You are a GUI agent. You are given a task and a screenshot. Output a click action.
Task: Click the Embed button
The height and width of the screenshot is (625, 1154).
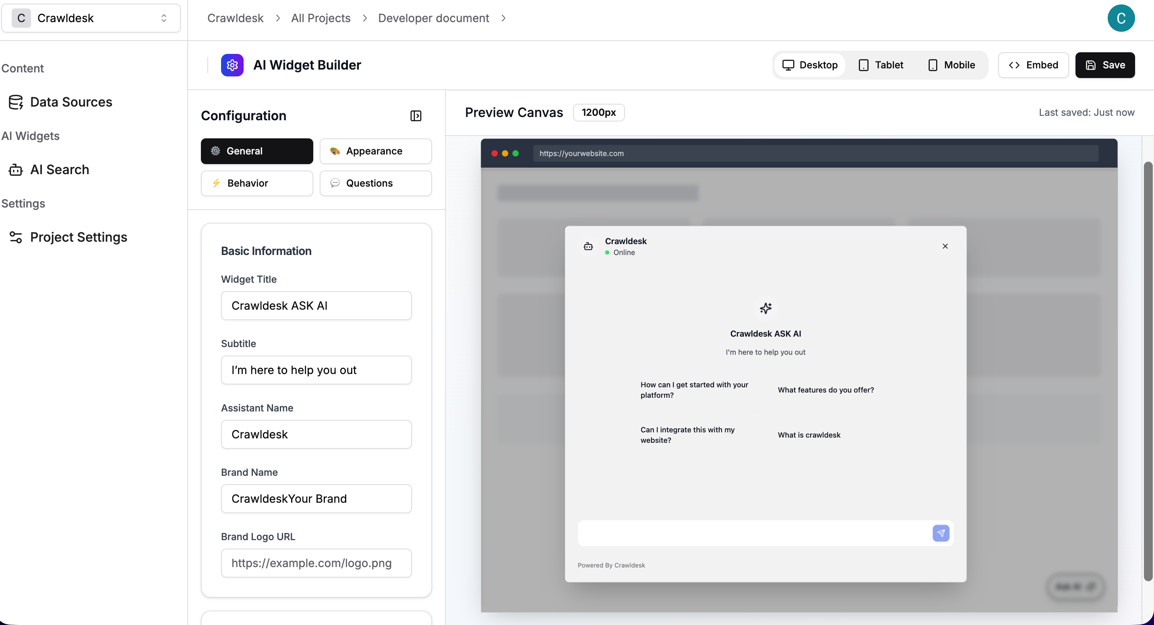coord(1033,65)
